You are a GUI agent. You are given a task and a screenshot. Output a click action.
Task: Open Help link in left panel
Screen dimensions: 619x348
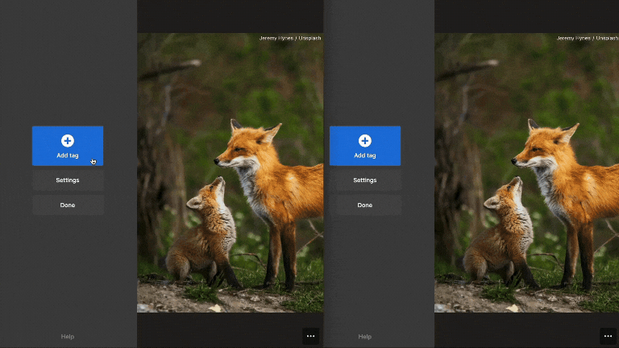pyautogui.click(x=68, y=337)
